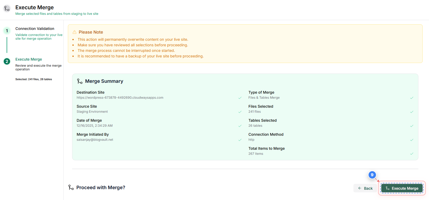Click the 'Destination Site' label
The height and width of the screenshot is (200, 429).
(x=90, y=92)
